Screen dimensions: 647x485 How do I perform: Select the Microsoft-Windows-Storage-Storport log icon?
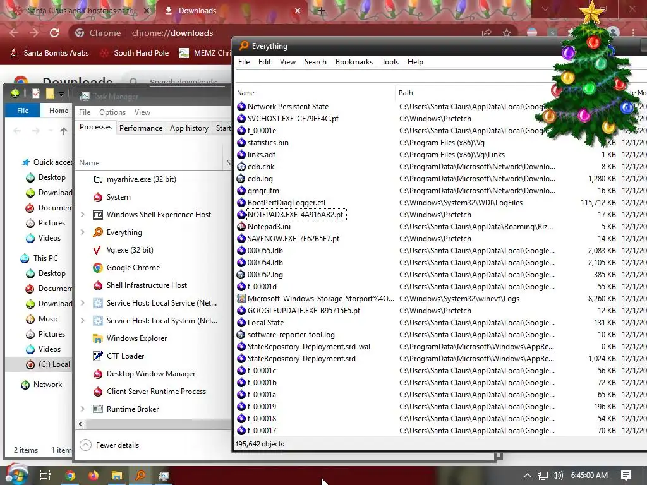coord(241,299)
